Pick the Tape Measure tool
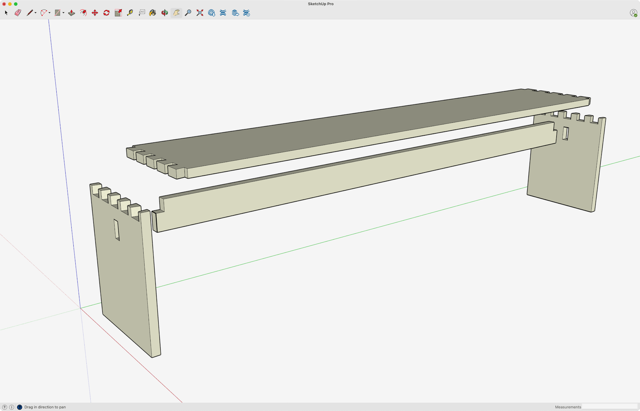640x411 pixels. click(130, 13)
